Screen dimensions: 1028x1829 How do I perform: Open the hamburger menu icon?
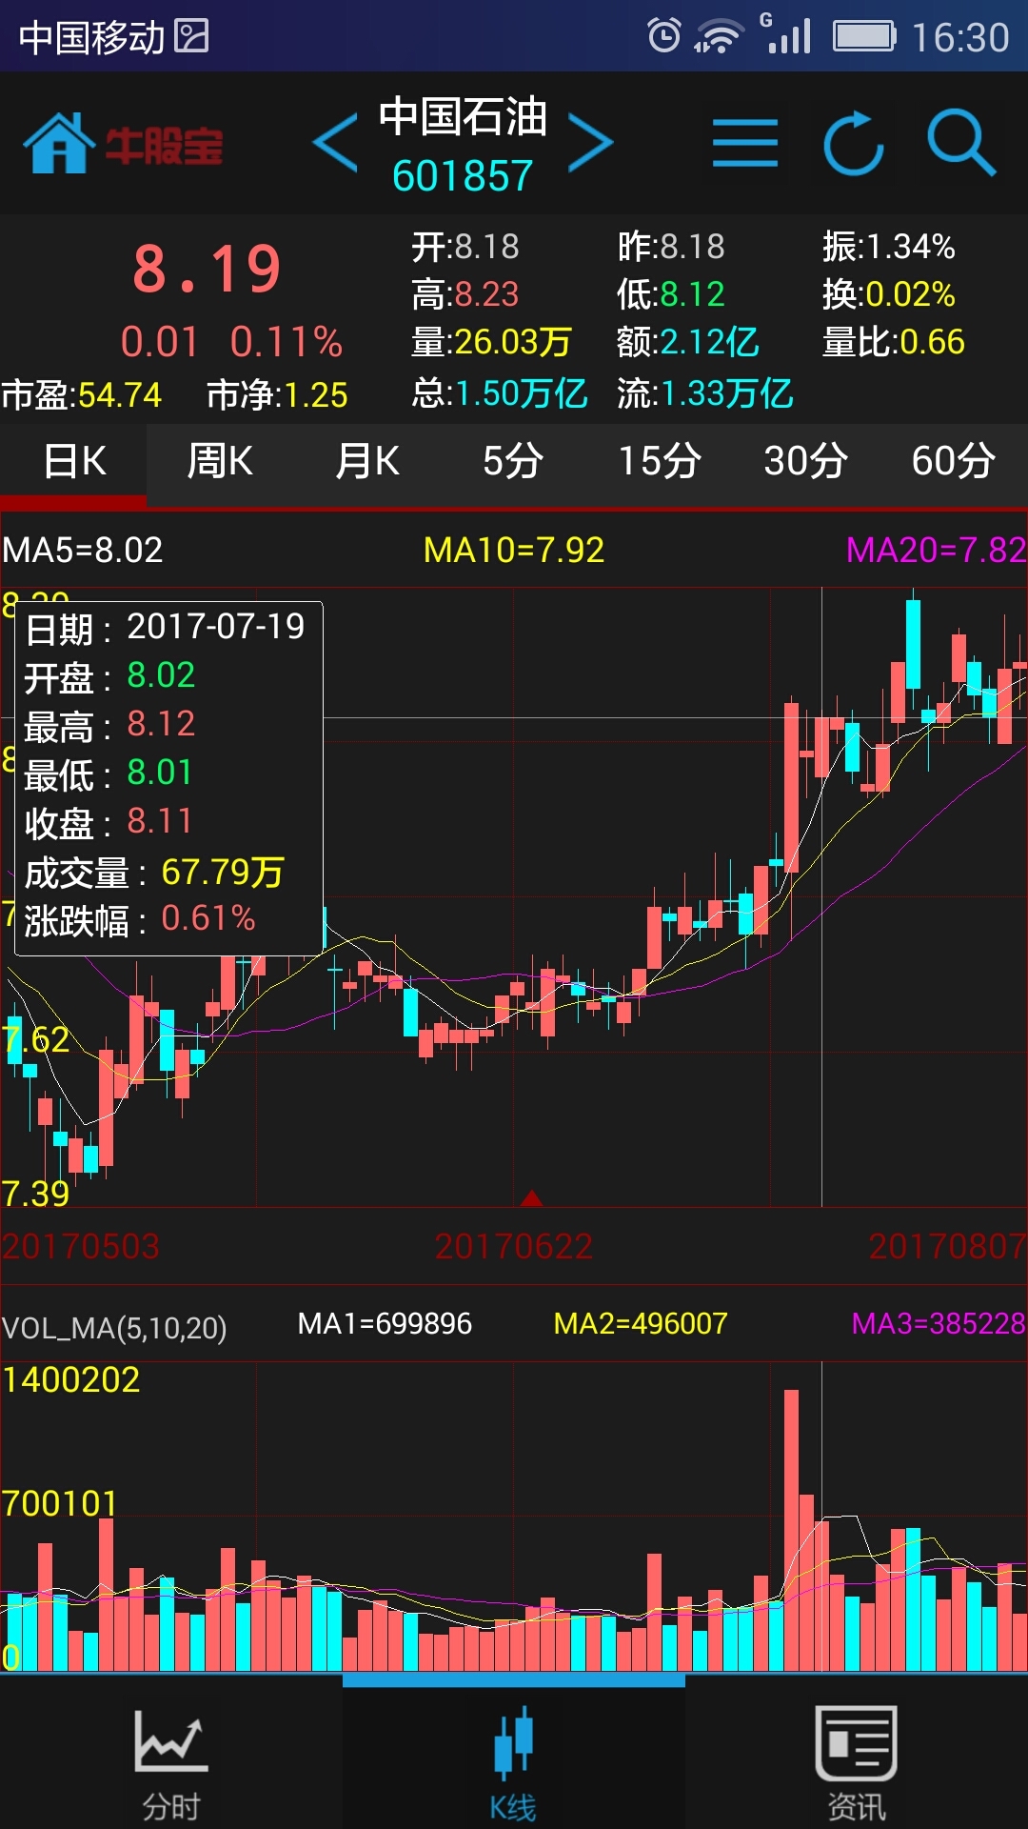[744, 144]
